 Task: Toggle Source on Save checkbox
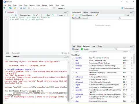[x=19, y=15]
